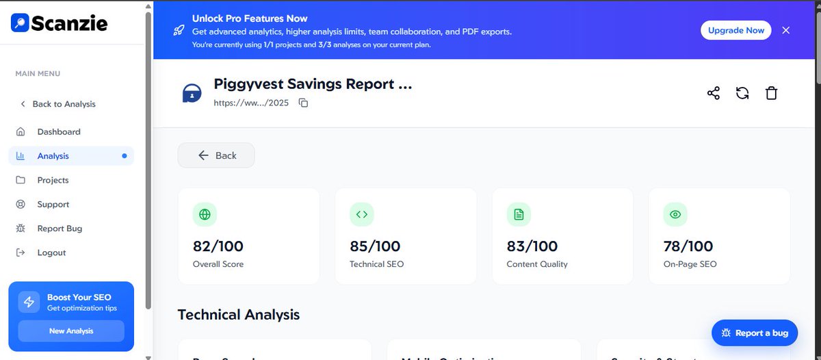Image resolution: width=821 pixels, height=360 pixels.
Task: Click the MAIN MENU label
Action: (38, 74)
